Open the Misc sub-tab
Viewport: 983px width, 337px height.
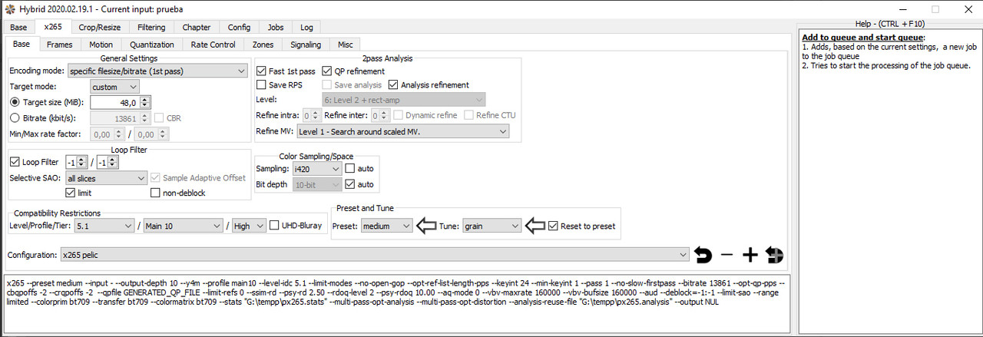coord(346,45)
